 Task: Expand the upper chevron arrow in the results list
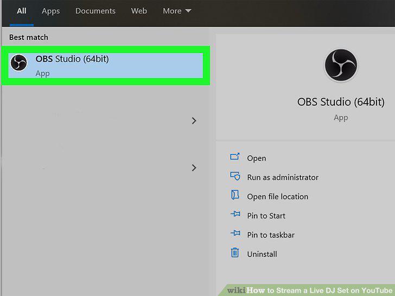tap(194, 121)
